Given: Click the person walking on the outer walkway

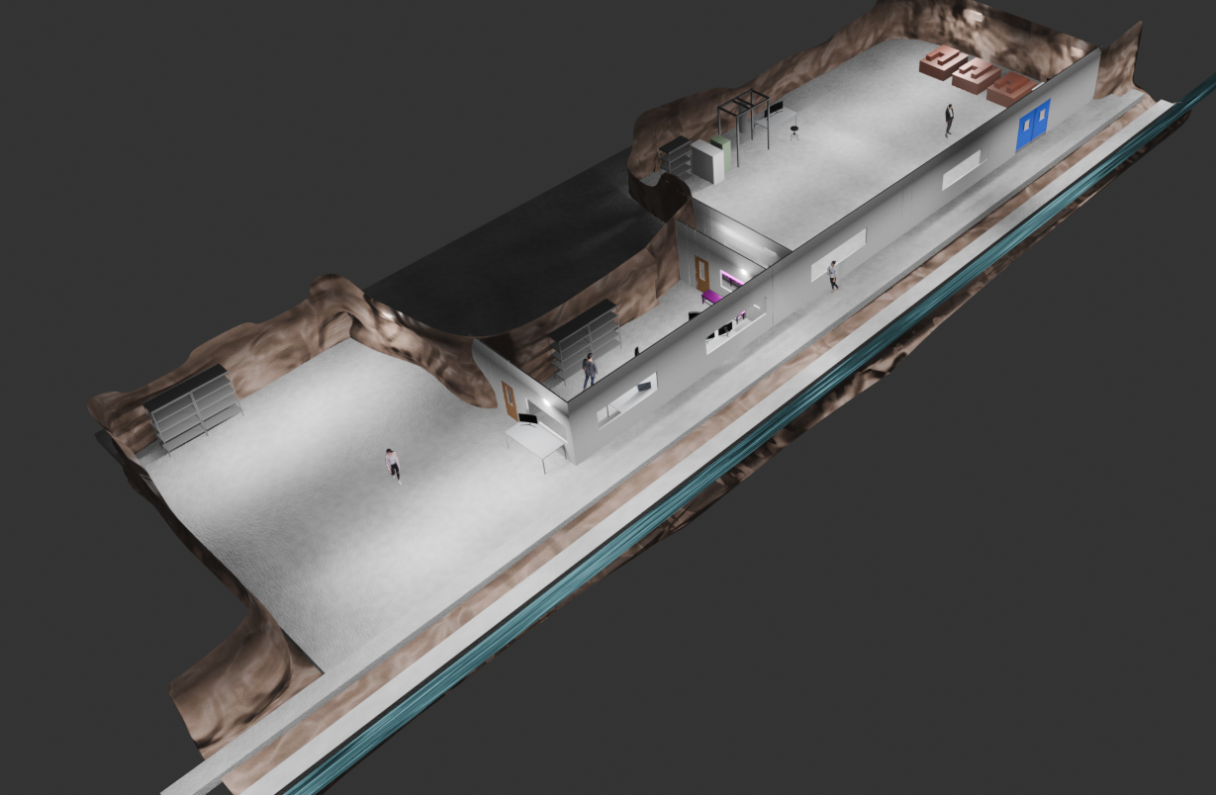Looking at the screenshot, I should click(x=833, y=275).
